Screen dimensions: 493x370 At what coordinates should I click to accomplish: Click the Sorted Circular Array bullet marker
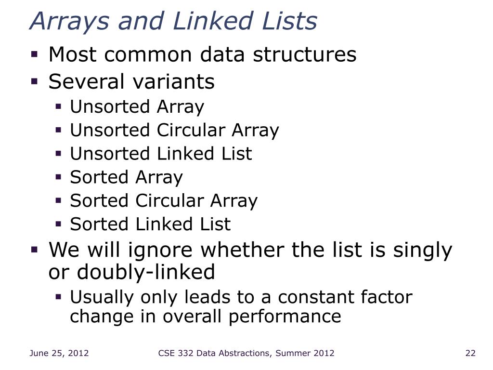pyautogui.click(x=58, y=200)
